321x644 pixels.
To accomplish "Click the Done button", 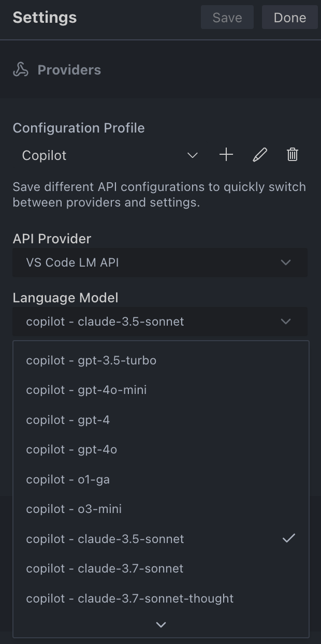I will click(x=289, y=18).
